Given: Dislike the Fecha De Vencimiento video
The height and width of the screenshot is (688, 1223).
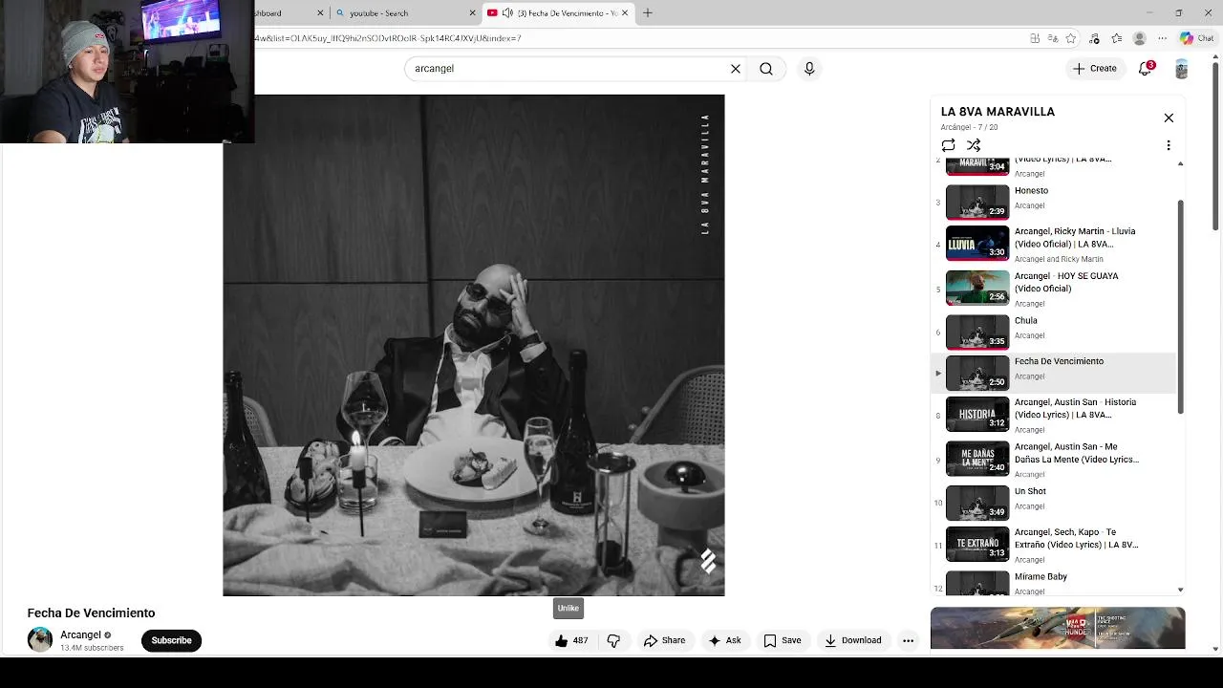Looking at the screenshot, I should [x=613, y=640].
